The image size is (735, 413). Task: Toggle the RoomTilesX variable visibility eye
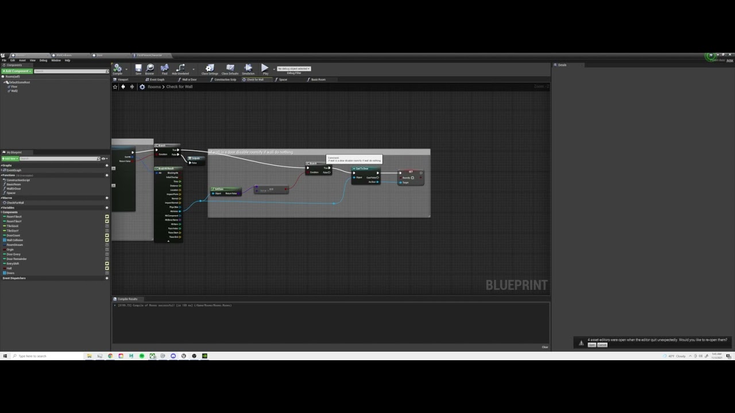pos(107,217)
